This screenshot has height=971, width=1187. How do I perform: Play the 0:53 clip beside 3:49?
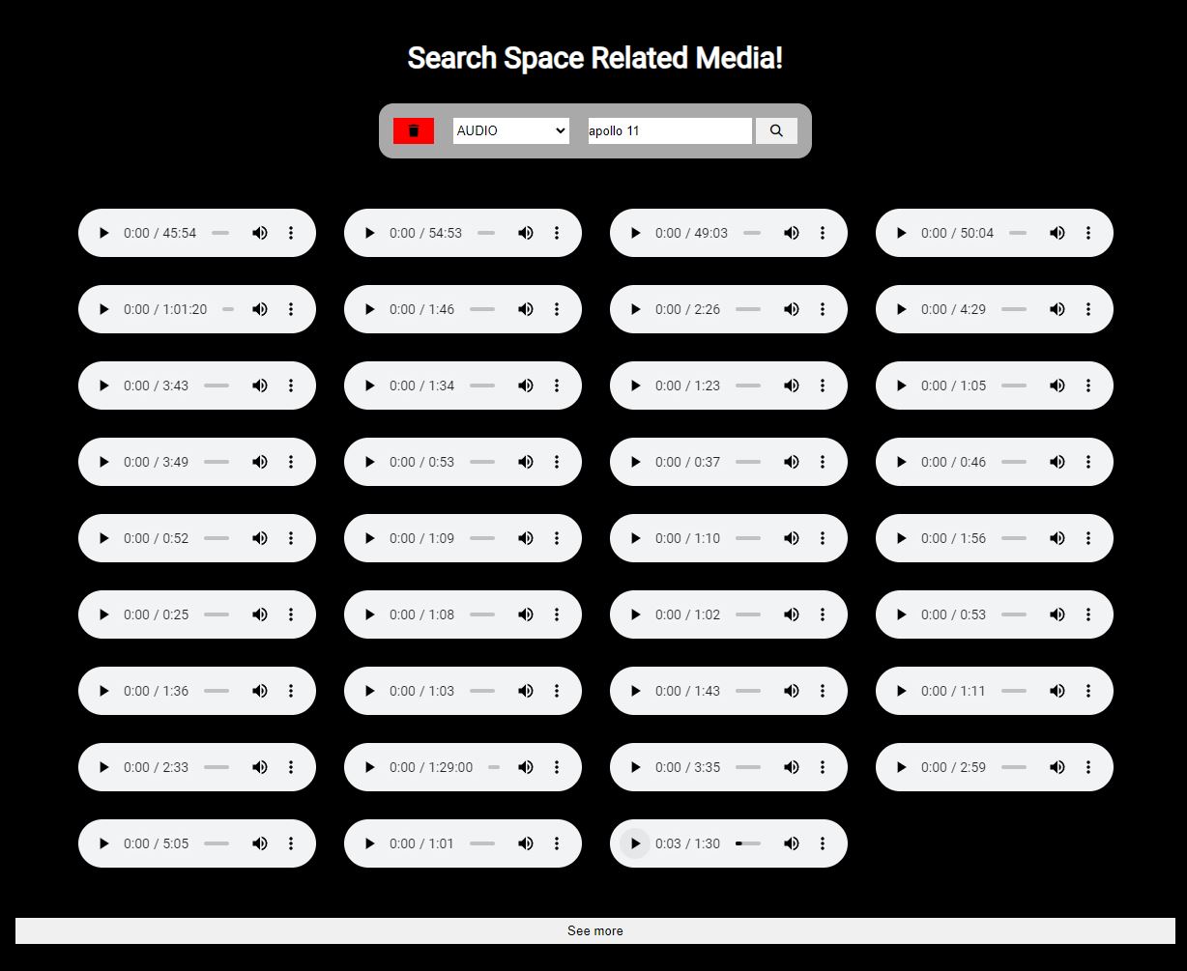[x=369, y=462]
